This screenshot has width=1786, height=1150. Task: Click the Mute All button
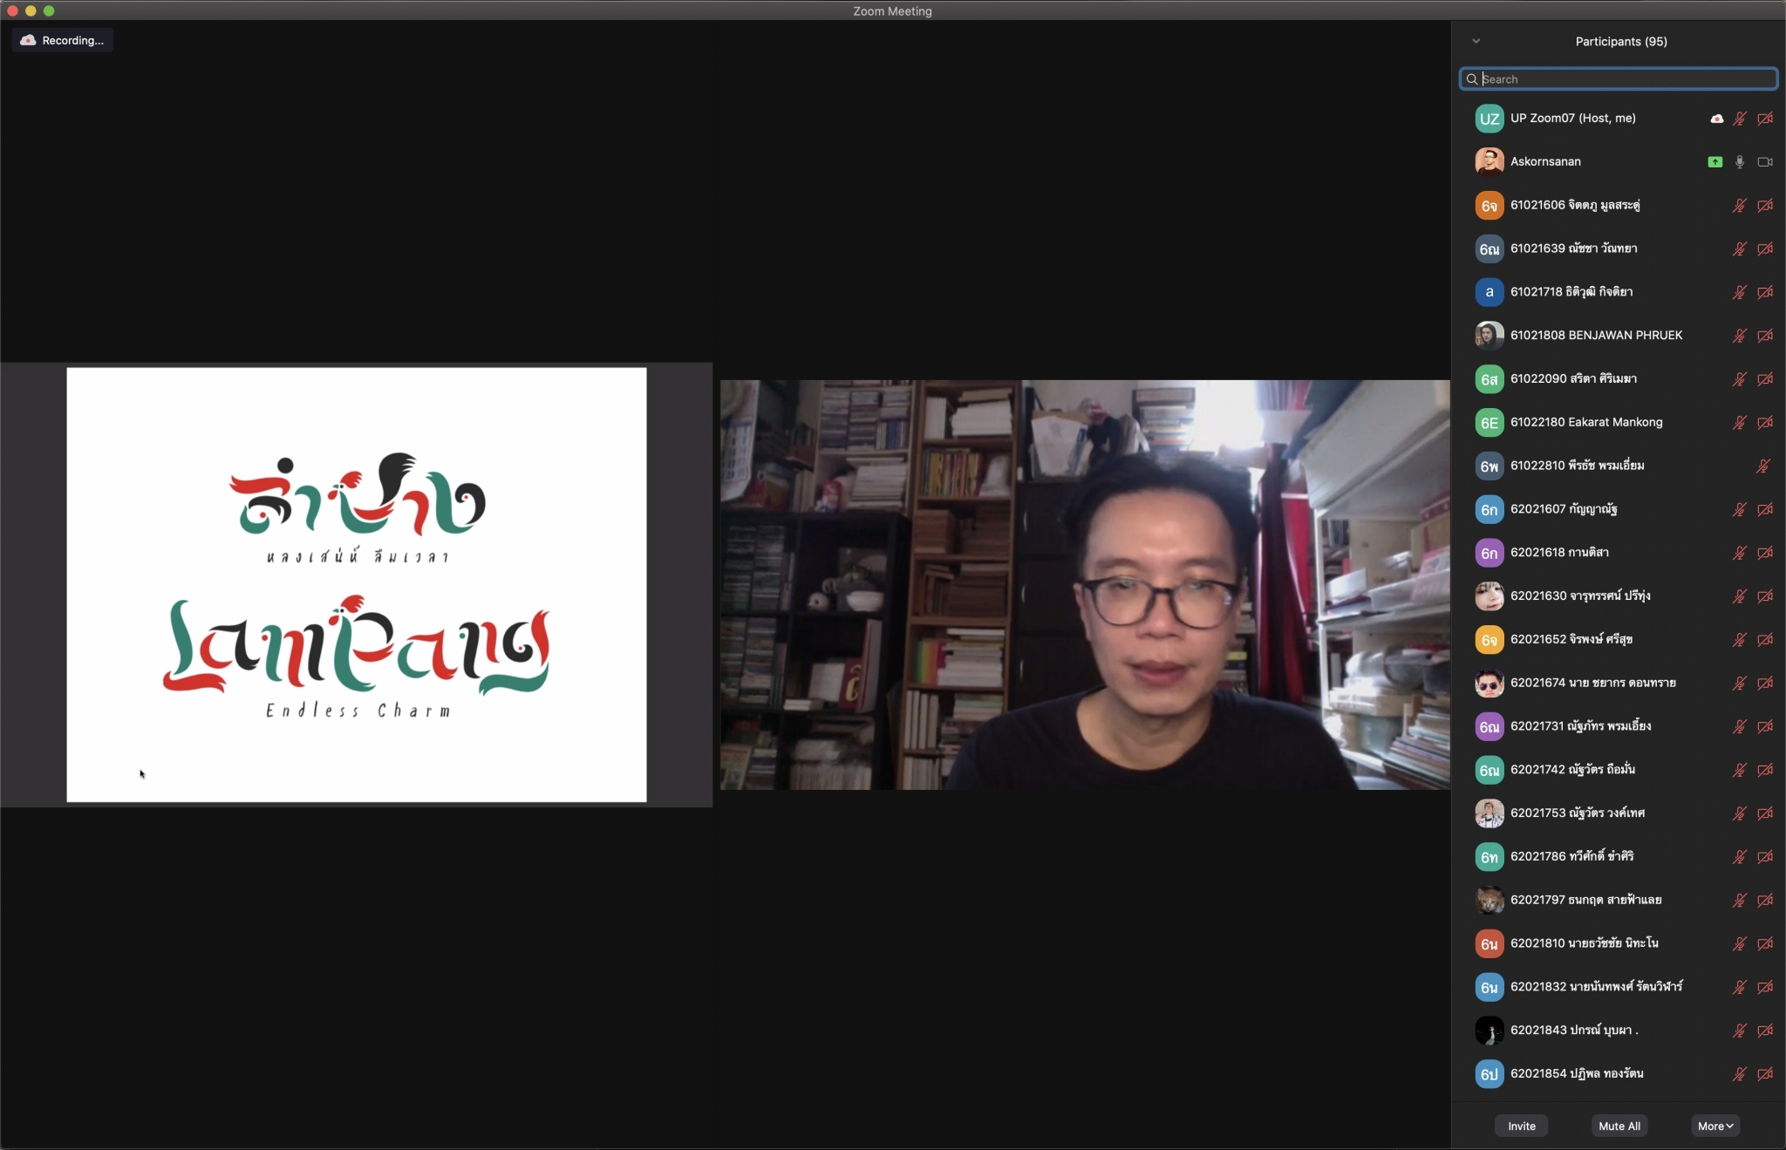[x=1619, y=1126]
